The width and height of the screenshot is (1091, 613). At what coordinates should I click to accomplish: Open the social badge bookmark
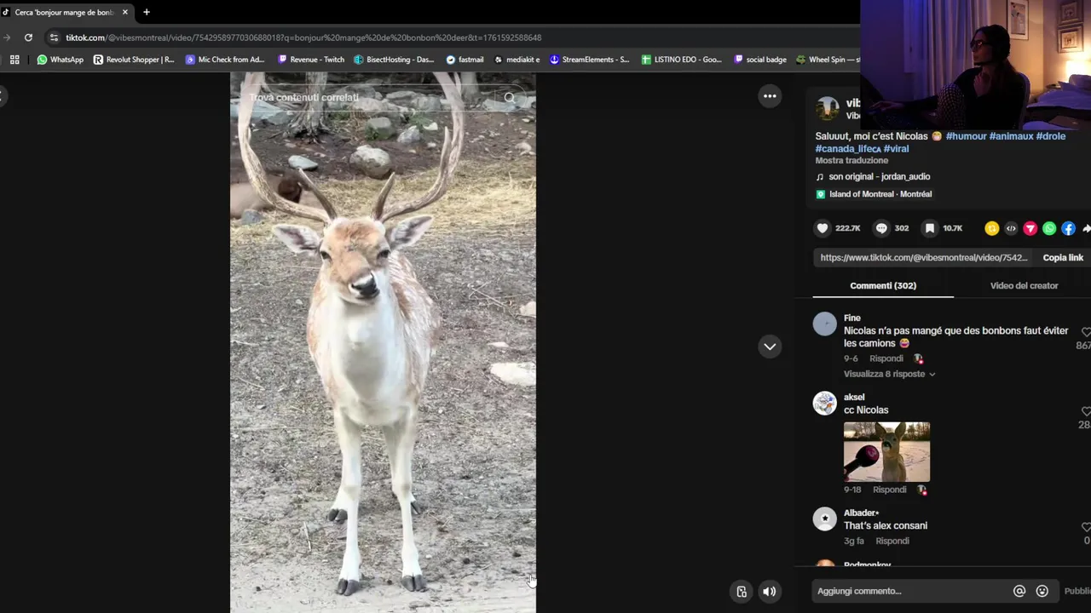tap(760, 60)
